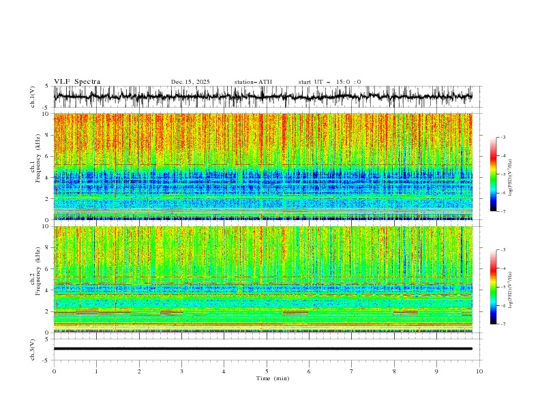Click the time axis tick label "10"

coord(479,371)
